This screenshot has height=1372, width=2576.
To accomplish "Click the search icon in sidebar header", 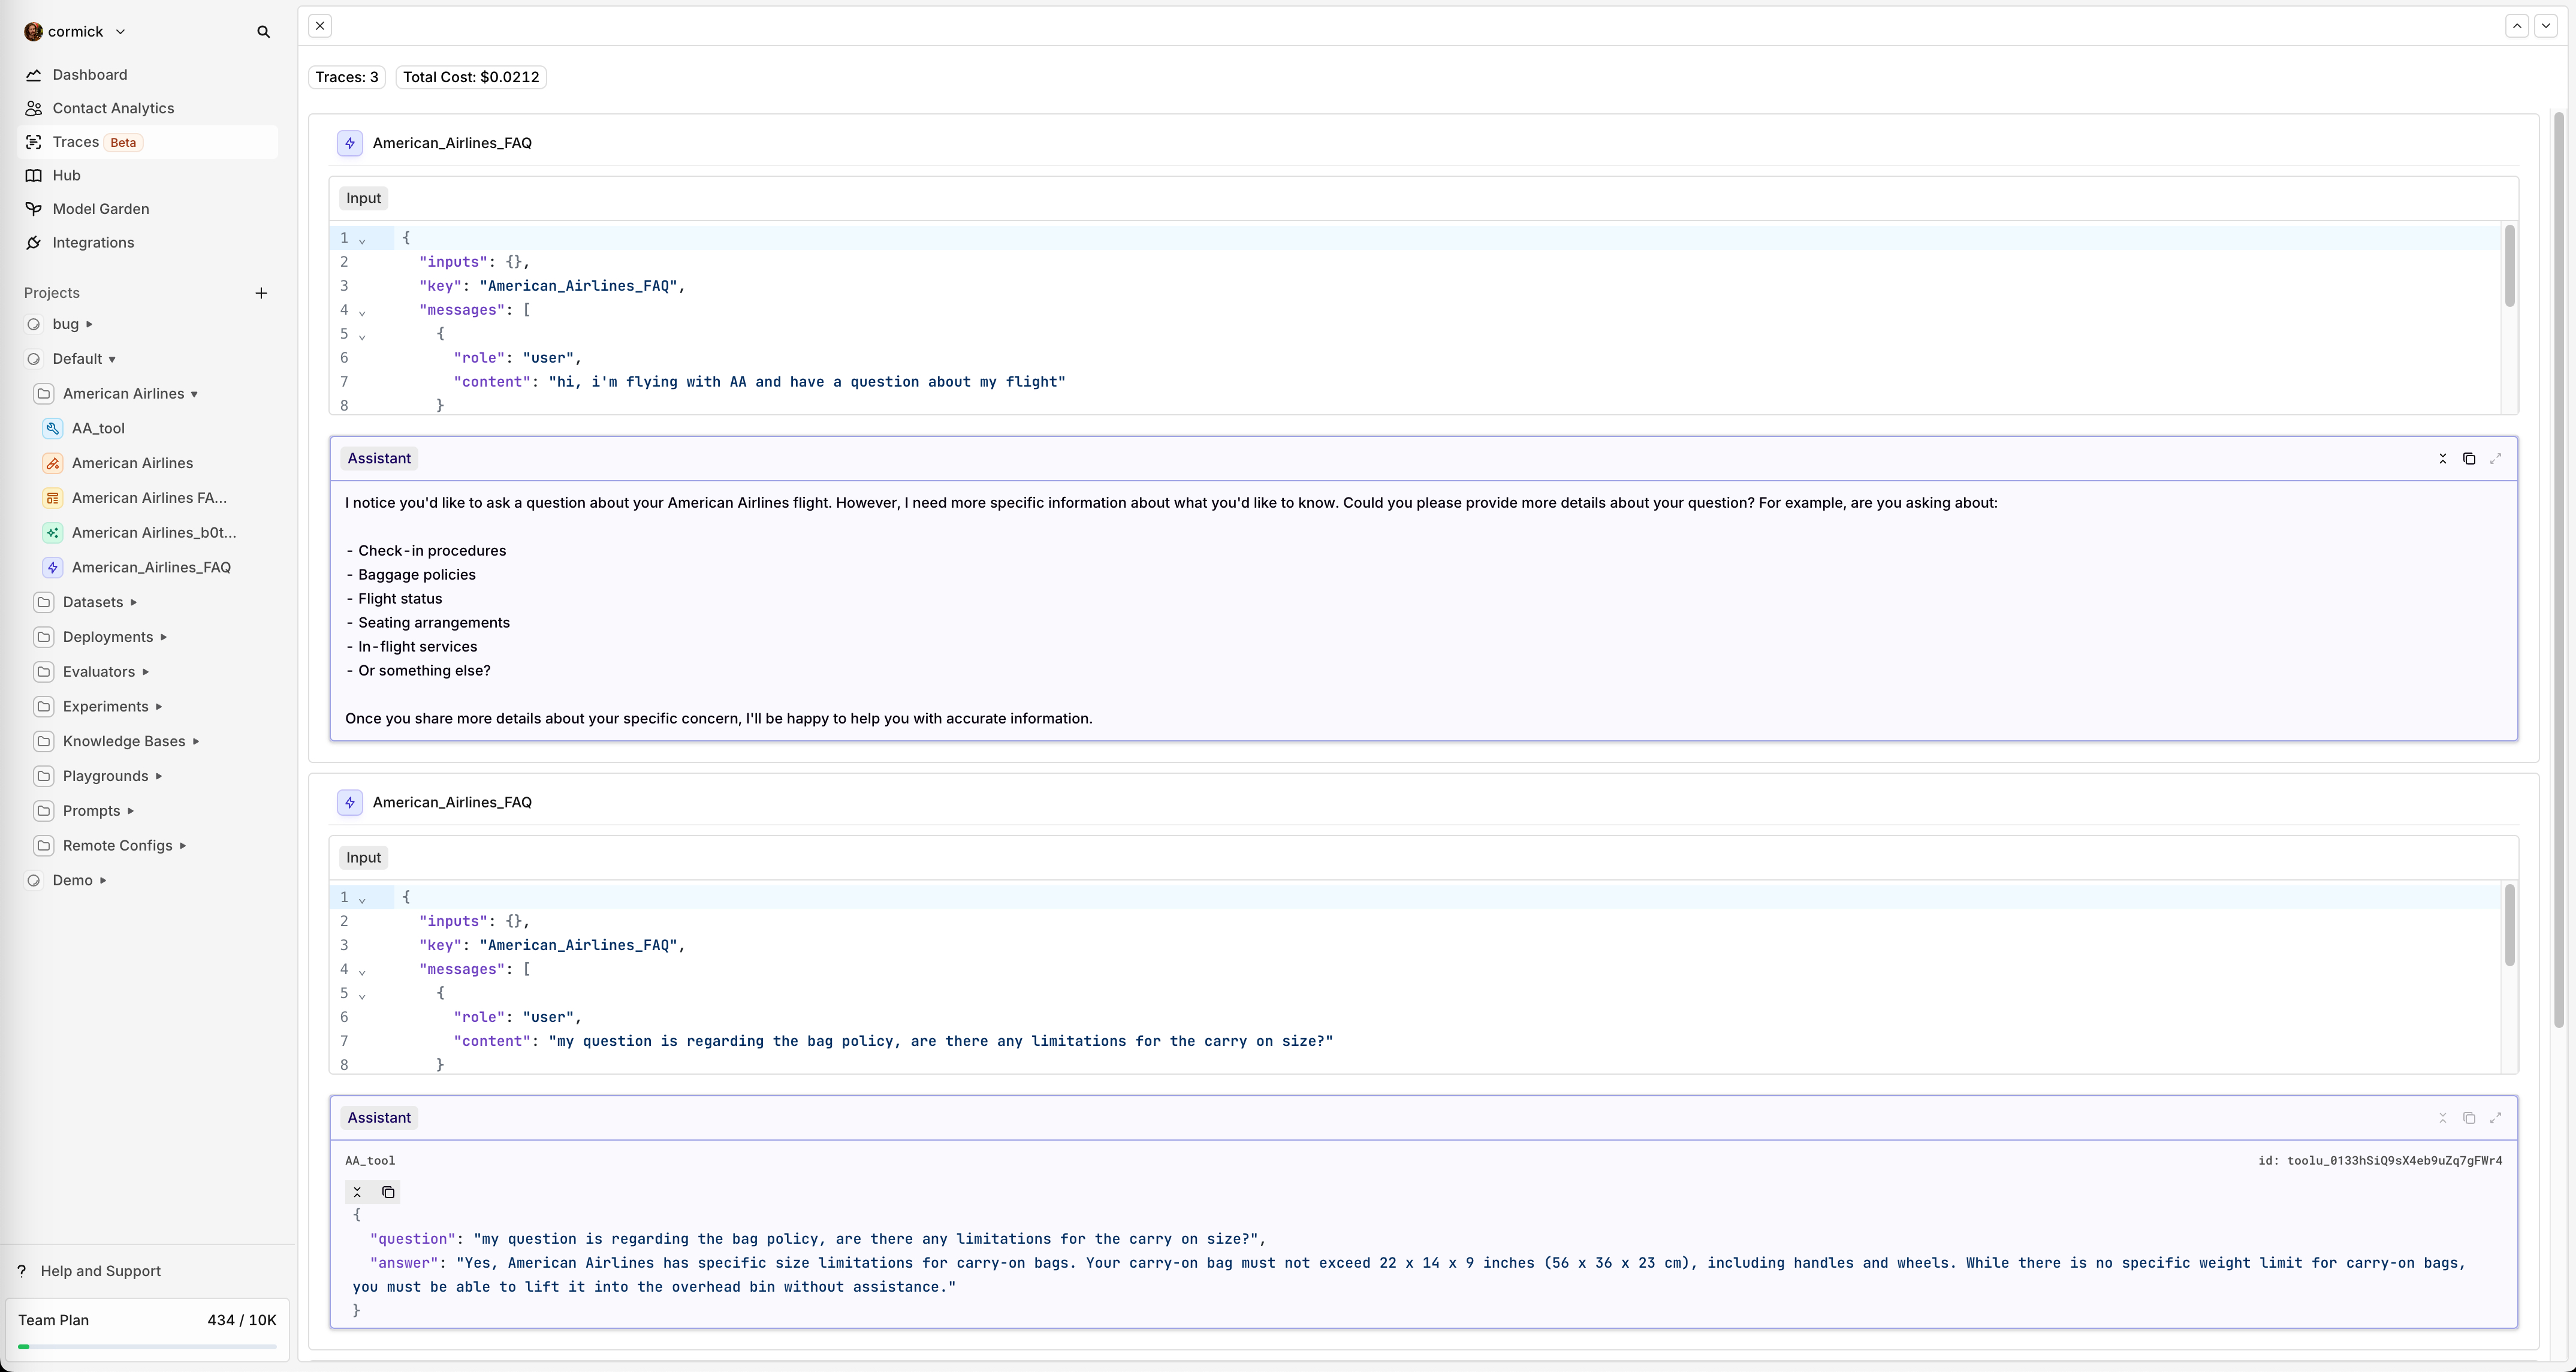I will pyautogui.click(x=263, y=32).
